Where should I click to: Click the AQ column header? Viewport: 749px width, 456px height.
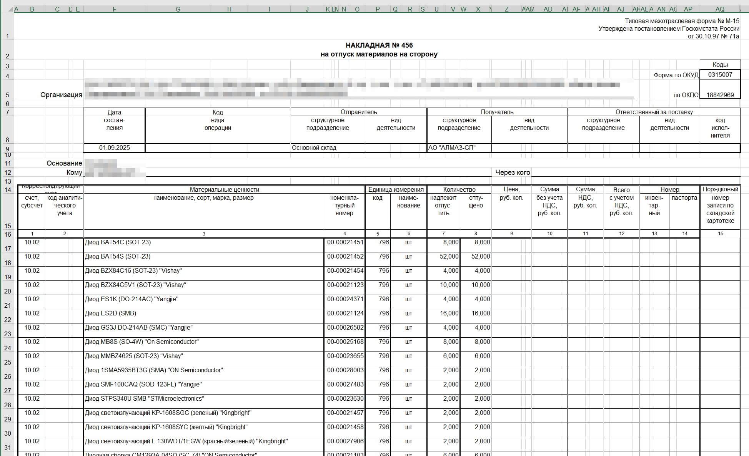pyautogui.click(x=720, y=9)
